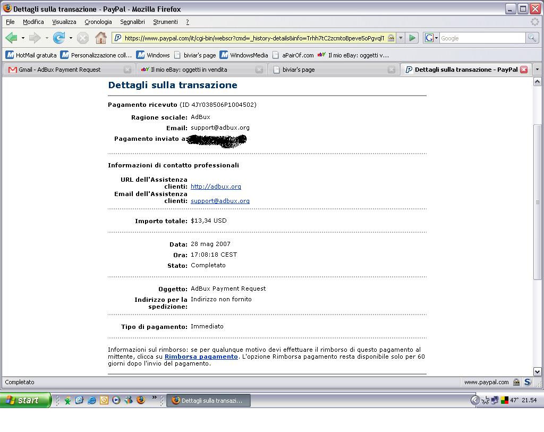Click the colored squares tray icon

click(x=505, y=401)
